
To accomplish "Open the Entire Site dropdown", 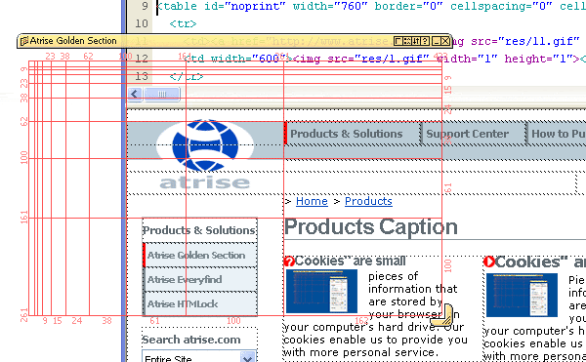I will pos(248,357).
